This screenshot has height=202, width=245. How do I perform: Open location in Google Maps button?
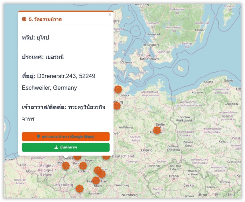[x=66, y=137]
